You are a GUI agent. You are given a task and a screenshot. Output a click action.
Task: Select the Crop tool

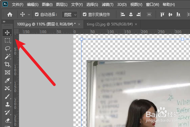point(7,64)
